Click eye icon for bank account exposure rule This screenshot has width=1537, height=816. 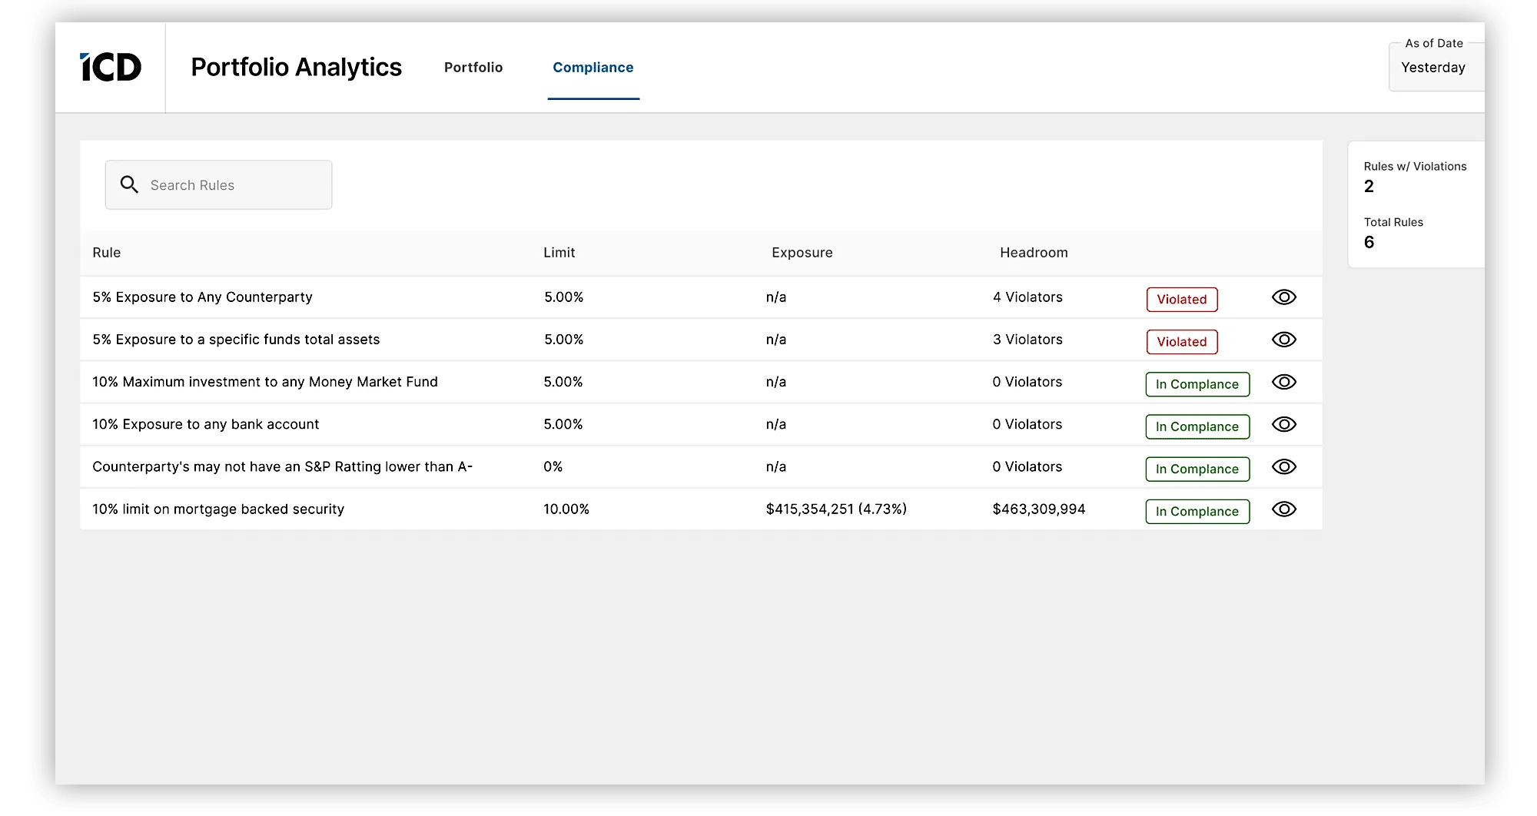pos(1283,424)
